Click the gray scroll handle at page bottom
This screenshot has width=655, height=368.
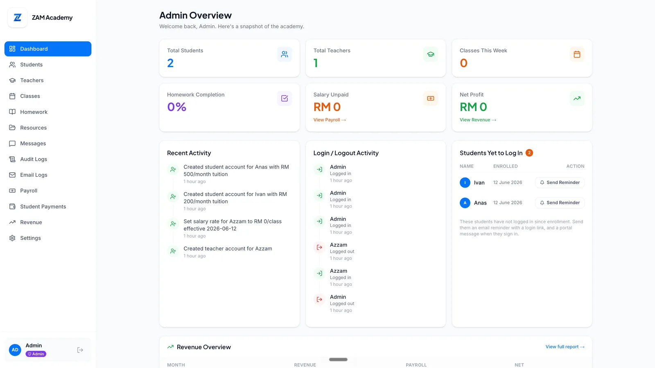point(338,360)
